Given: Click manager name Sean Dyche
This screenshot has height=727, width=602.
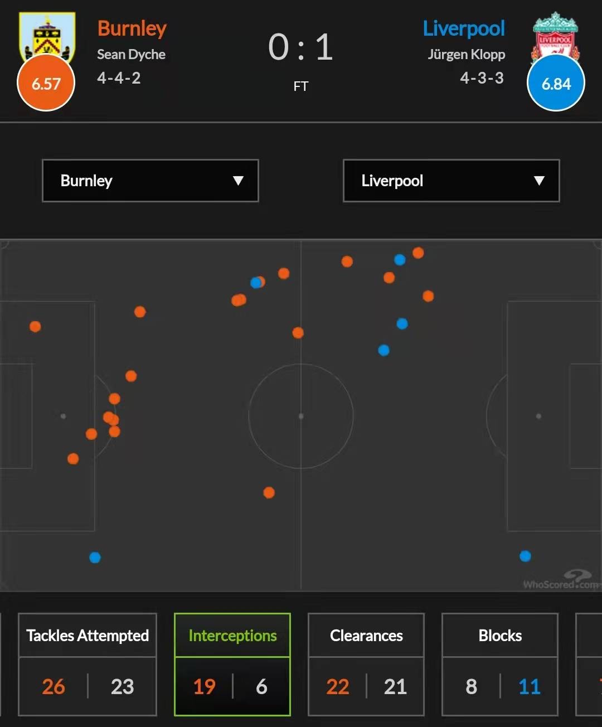Looking at the screenshot, I should tap(131, 55).
